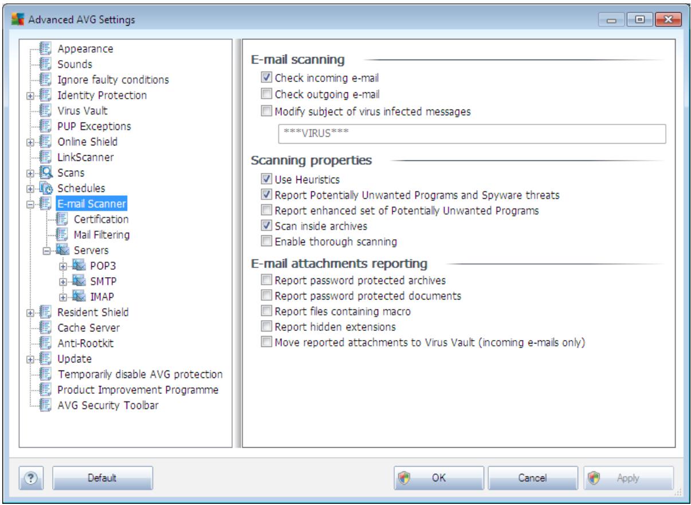The image size is (691, 505).
Task: Enable Report enhanced set of PUPs
Action: (265, 210)
